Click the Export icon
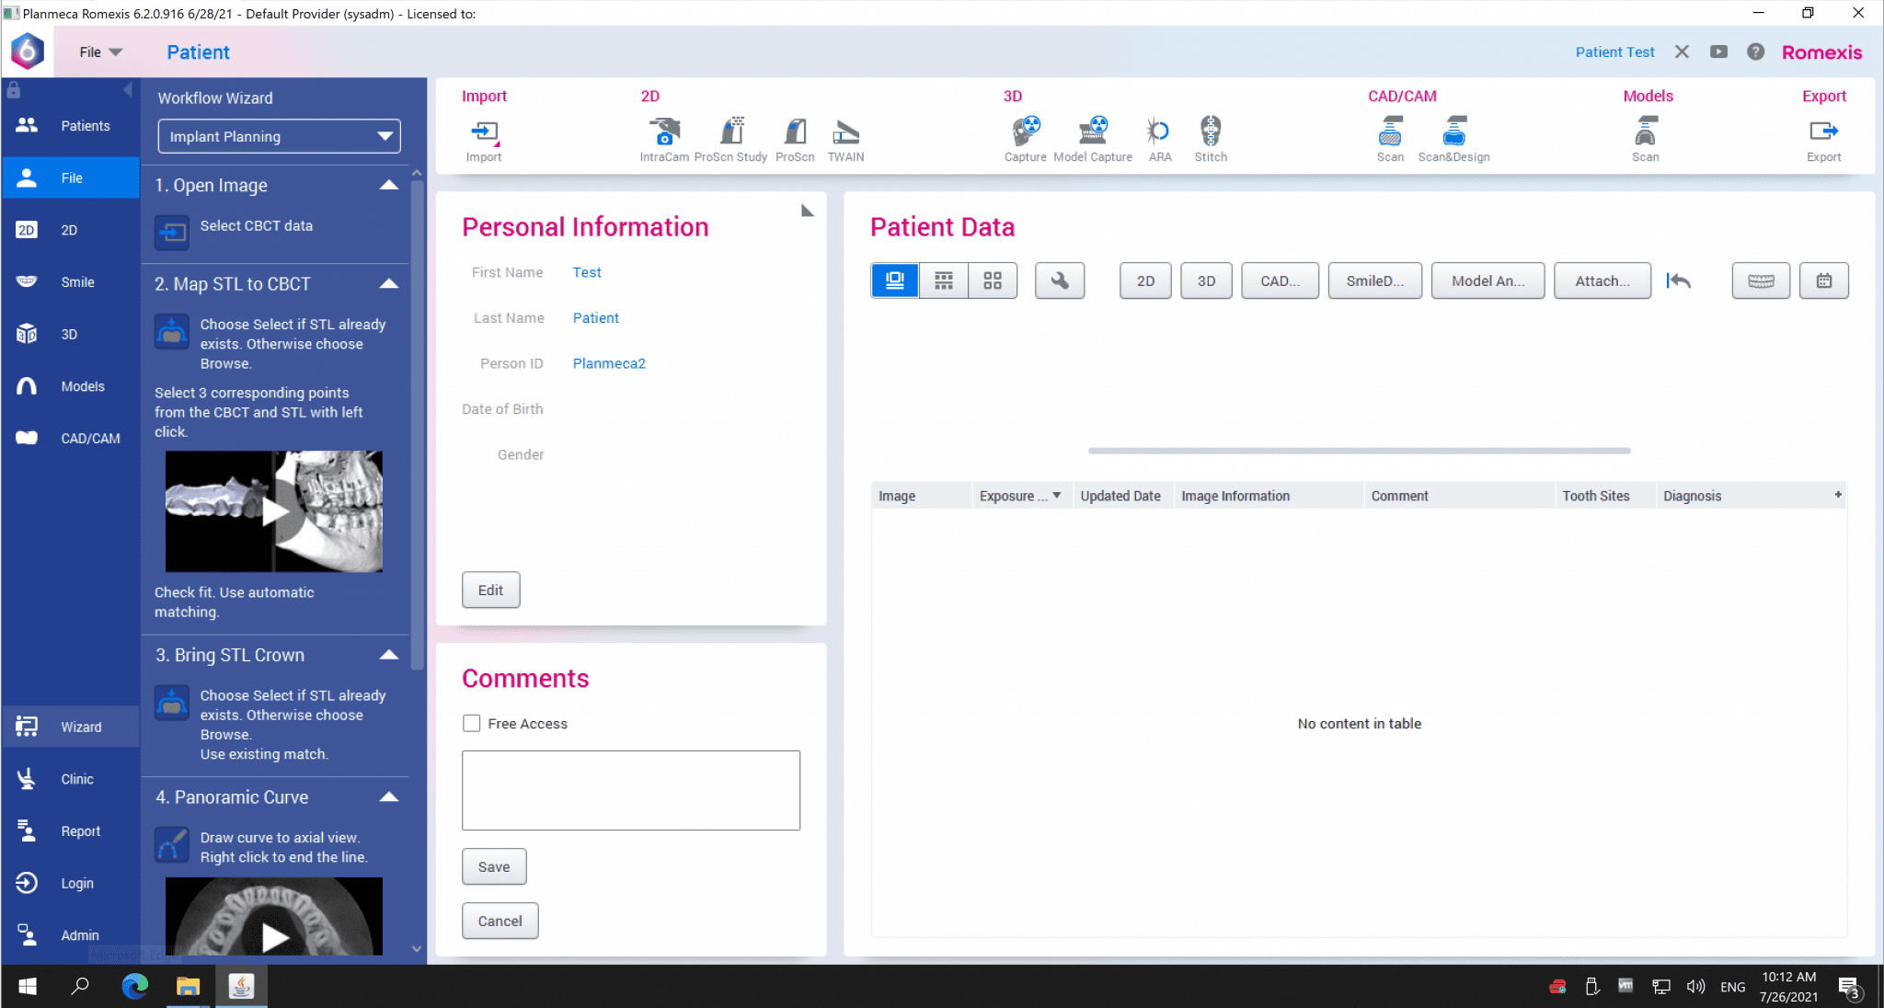Image resolution: width=1884 pixels, height=1008 pixels. click(1822, 132)
